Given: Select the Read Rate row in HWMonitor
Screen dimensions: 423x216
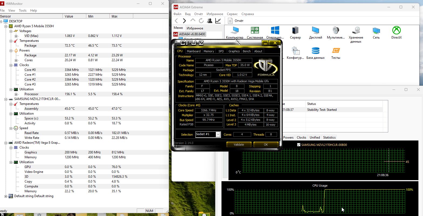Looking at the screenshot, I should click(84, 133).
